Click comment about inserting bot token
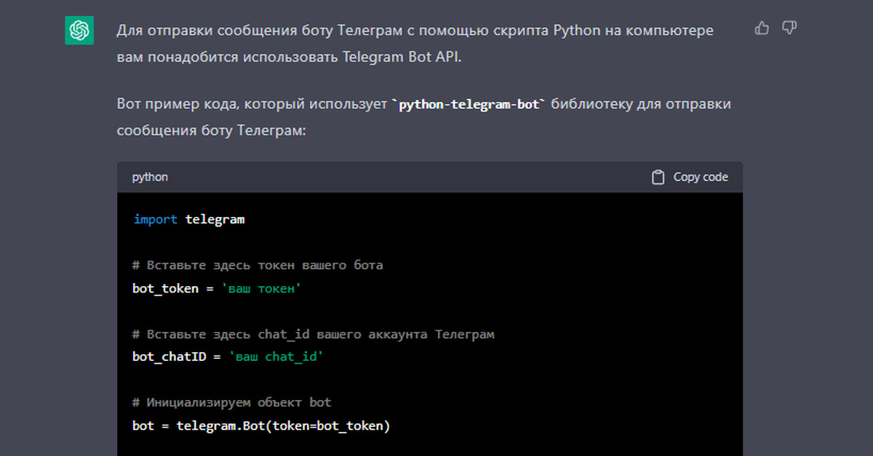This screenshot has width=873, height=456. click(258, 265)
